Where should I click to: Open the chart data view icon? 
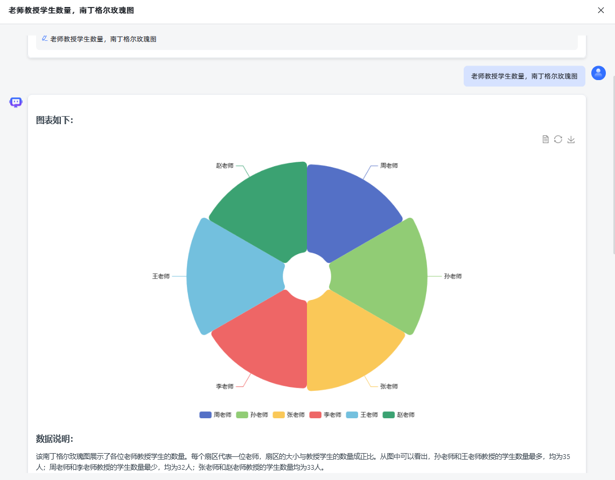(545, 140)
